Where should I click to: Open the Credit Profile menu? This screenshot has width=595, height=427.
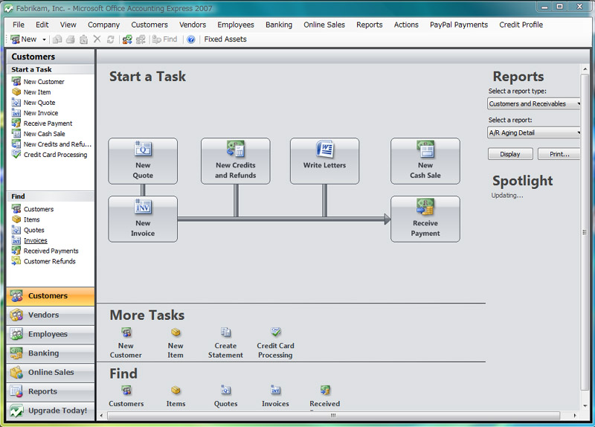tap(521, 25)
